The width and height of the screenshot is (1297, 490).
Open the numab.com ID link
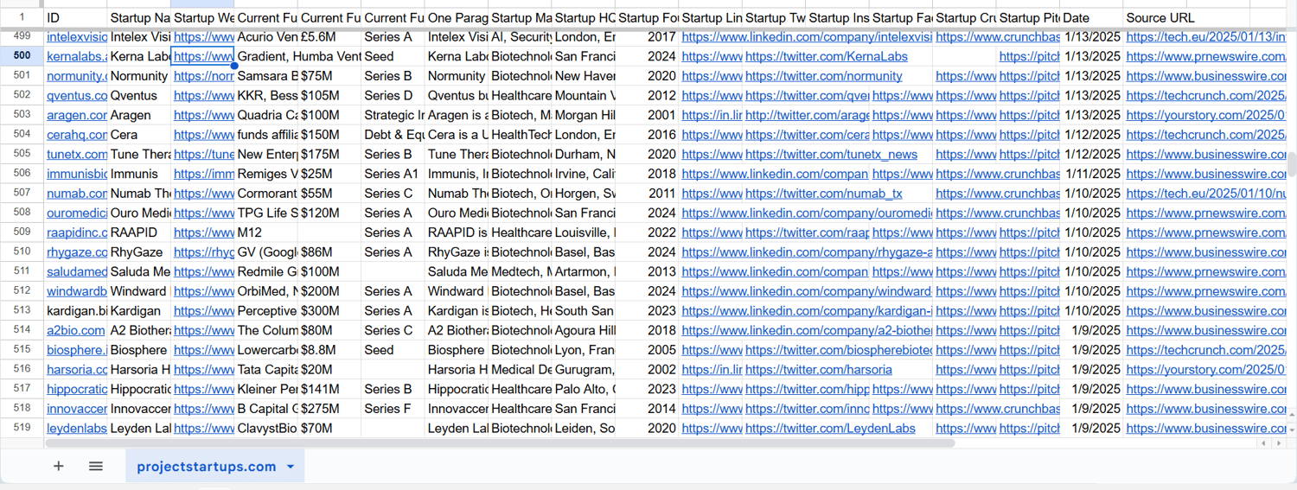[x=77, y=194]
